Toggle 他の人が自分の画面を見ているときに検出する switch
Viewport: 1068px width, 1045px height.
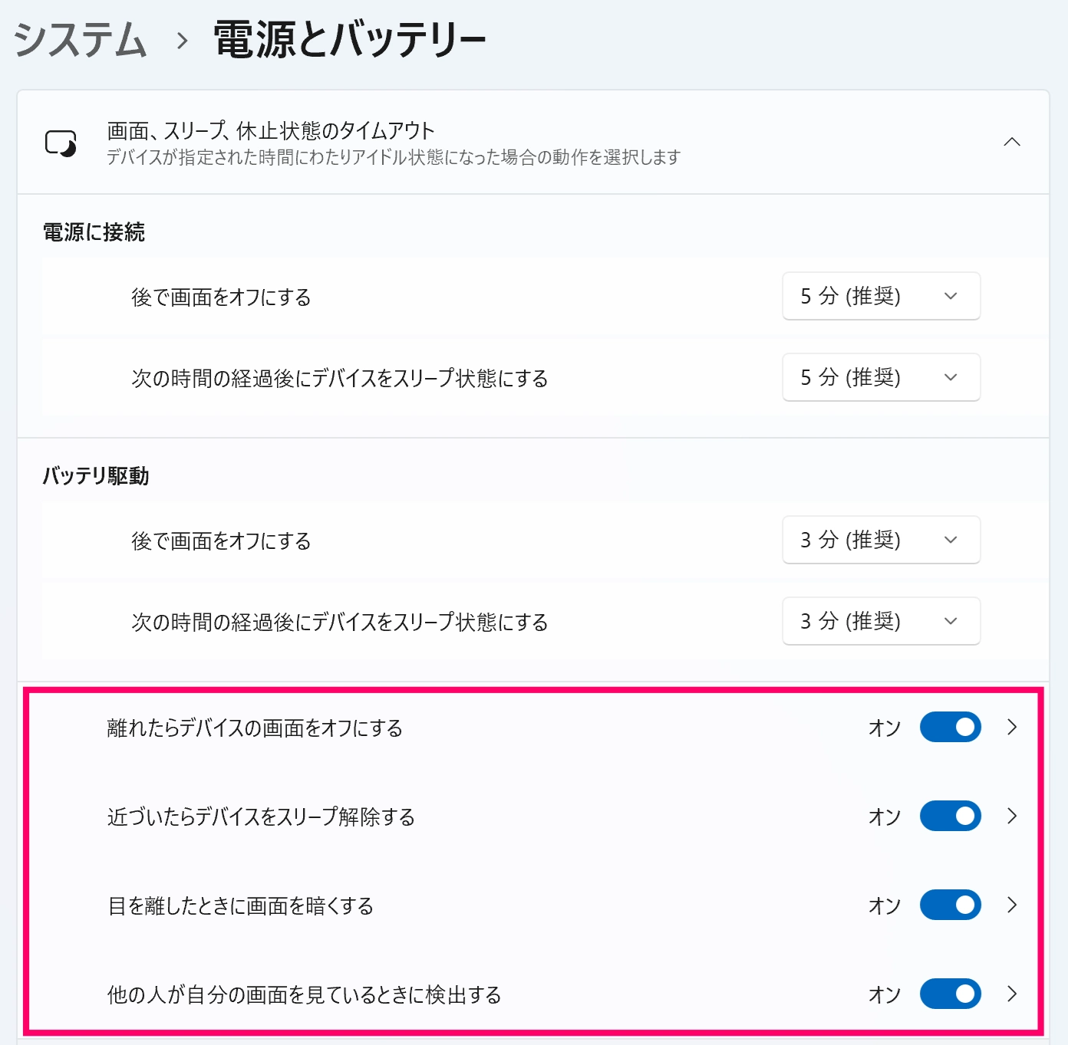pyautogui.click(x=950, y=994)
